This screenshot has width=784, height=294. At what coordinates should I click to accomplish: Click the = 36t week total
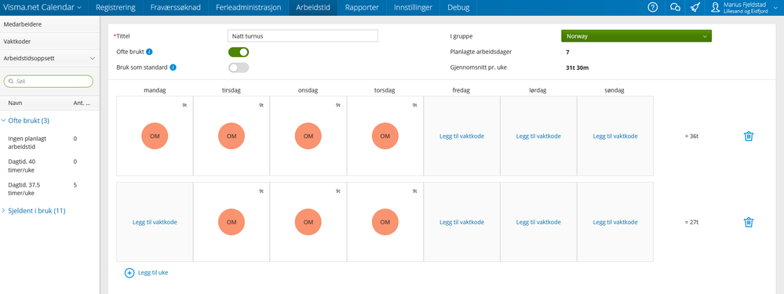point(691,136)
